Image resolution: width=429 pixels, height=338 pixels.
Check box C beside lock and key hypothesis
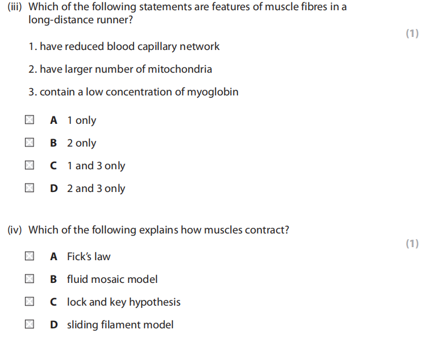pos(29,302)
